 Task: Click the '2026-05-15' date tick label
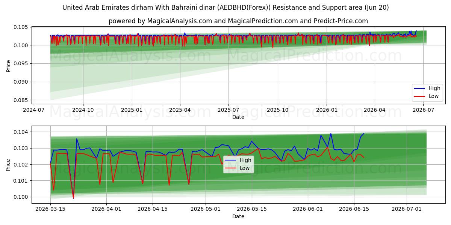pyautogui.click(x=252, y=210)
